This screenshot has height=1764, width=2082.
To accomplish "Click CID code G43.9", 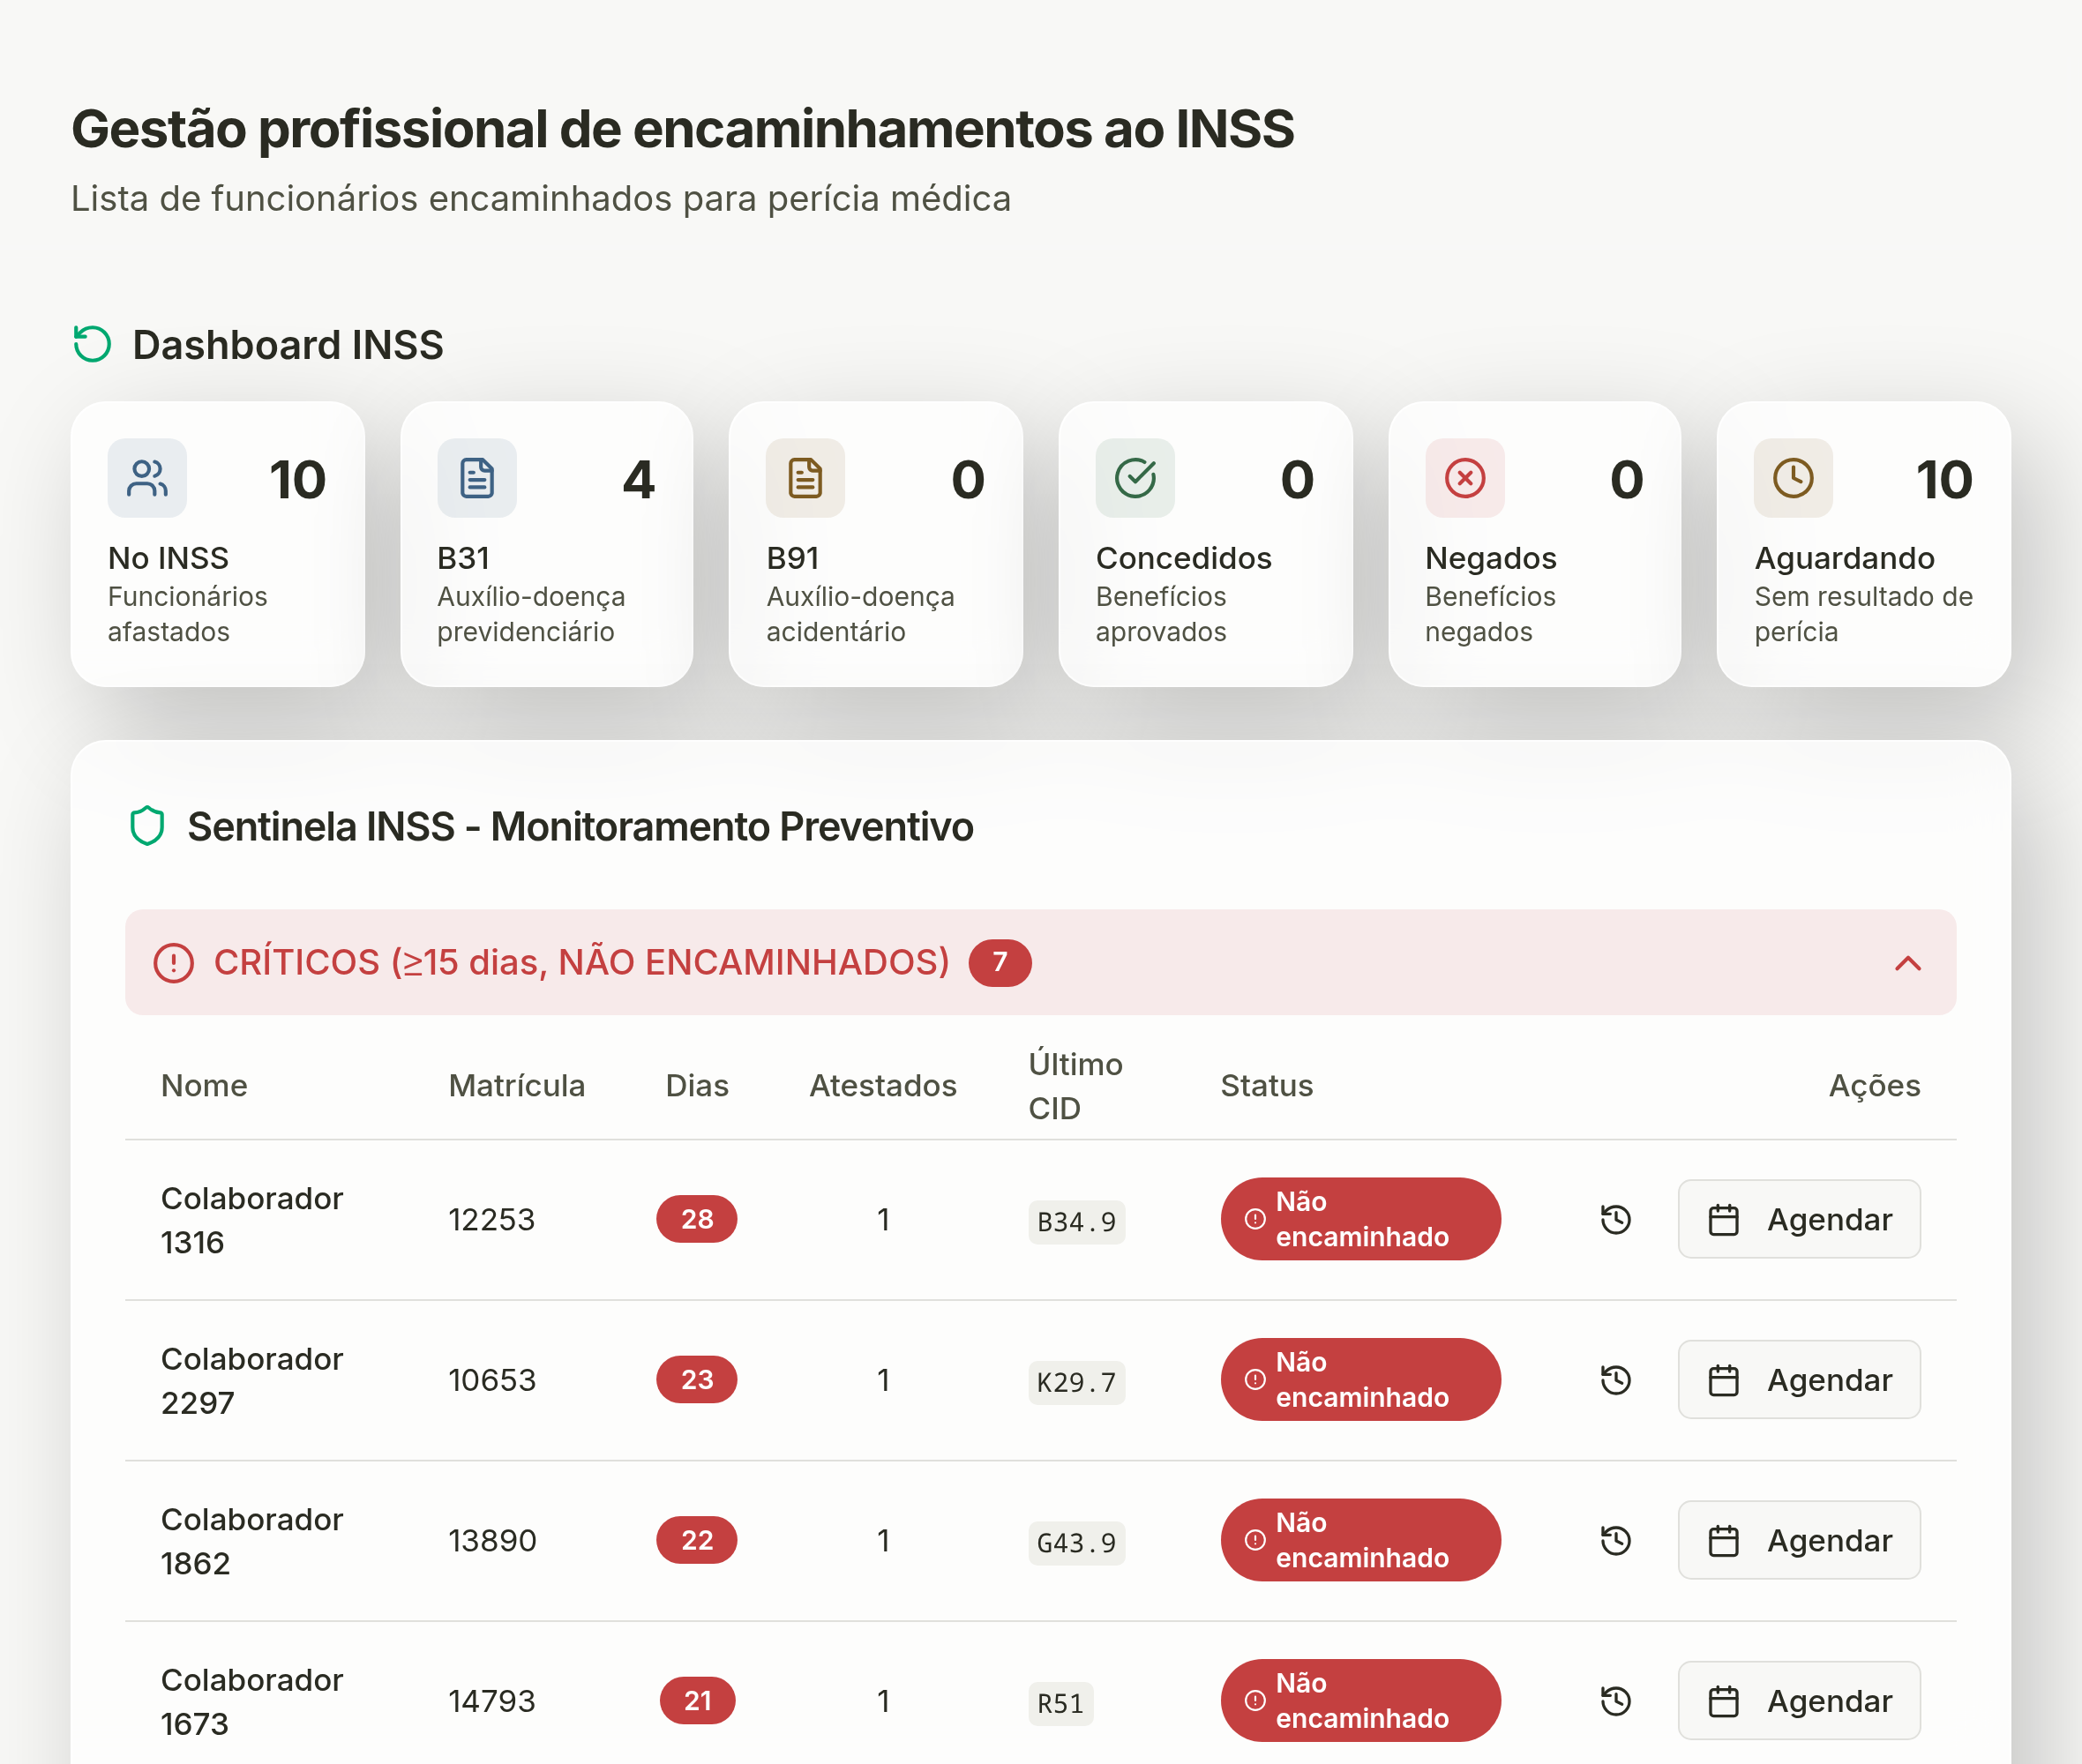I will (1077, 1543).
